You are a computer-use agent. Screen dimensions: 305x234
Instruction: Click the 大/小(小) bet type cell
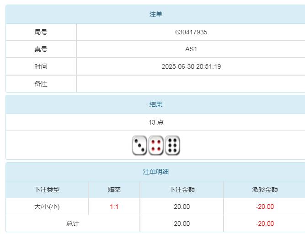pyautogui.click(x=47, y=207)
